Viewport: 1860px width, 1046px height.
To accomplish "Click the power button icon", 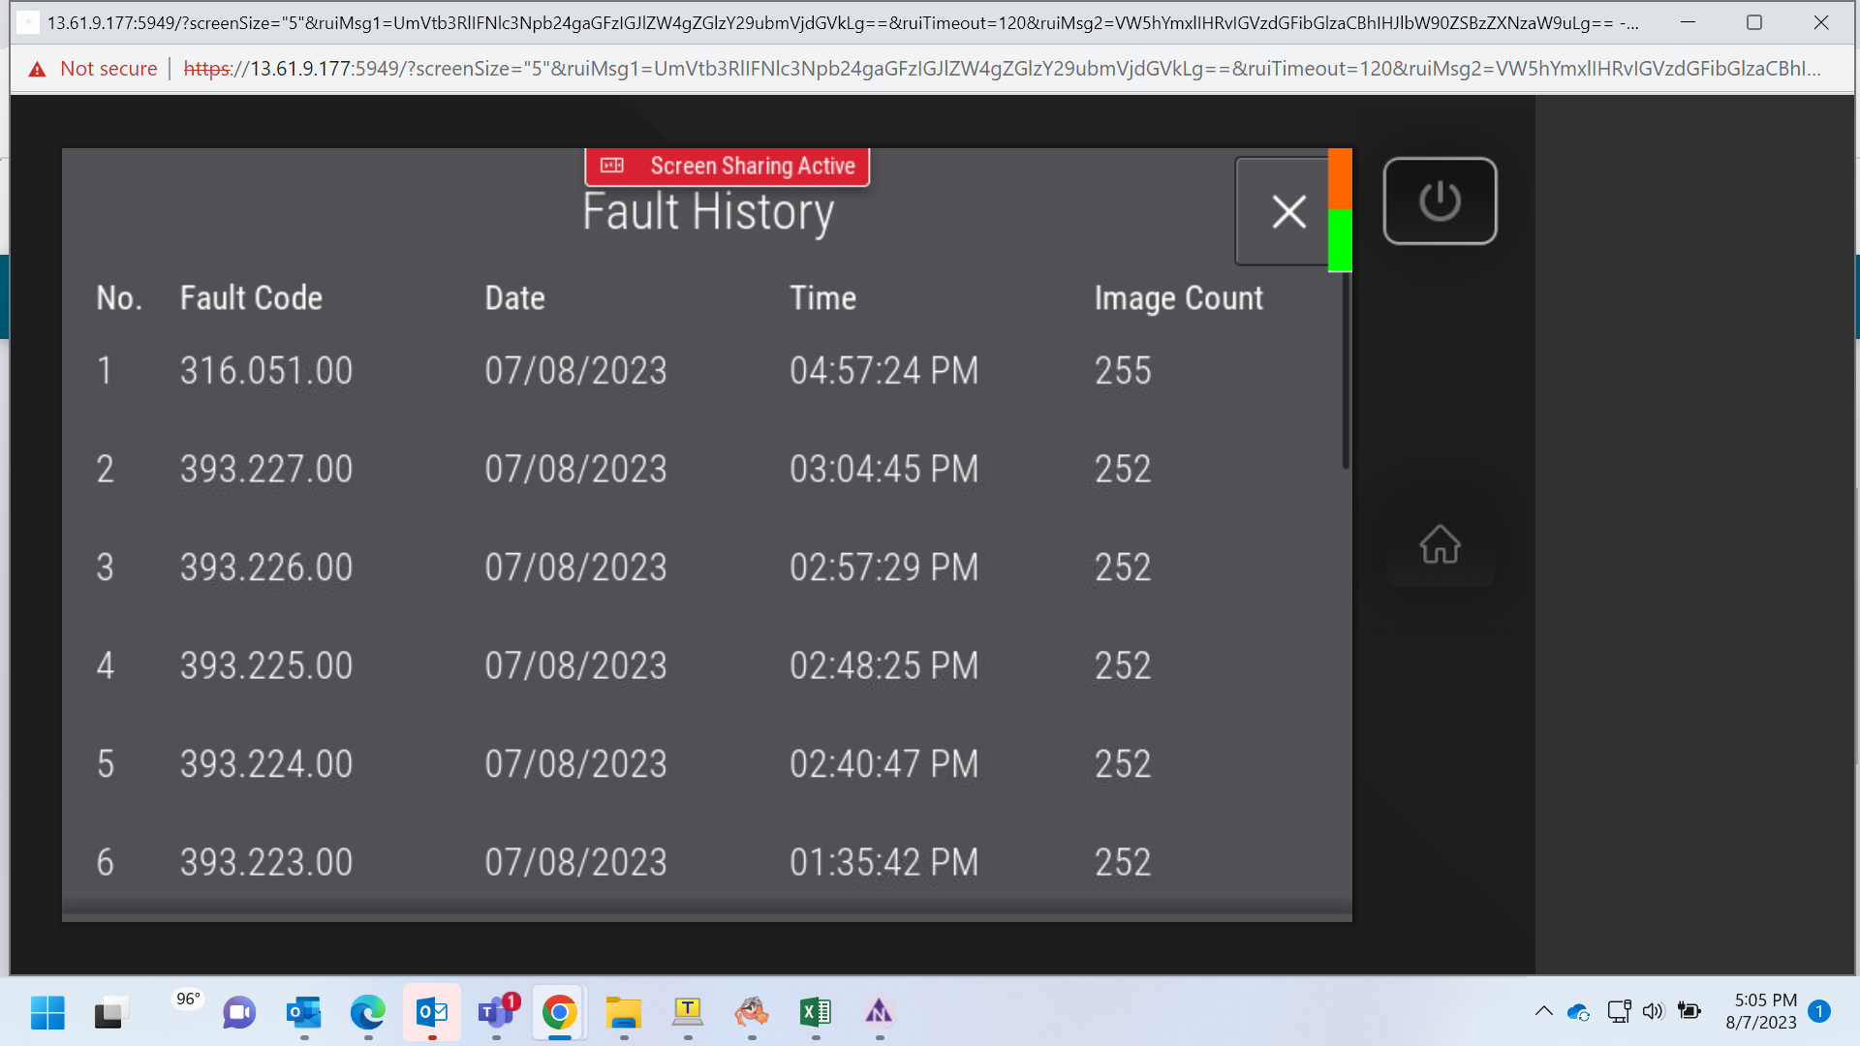I will point(1440,201).
